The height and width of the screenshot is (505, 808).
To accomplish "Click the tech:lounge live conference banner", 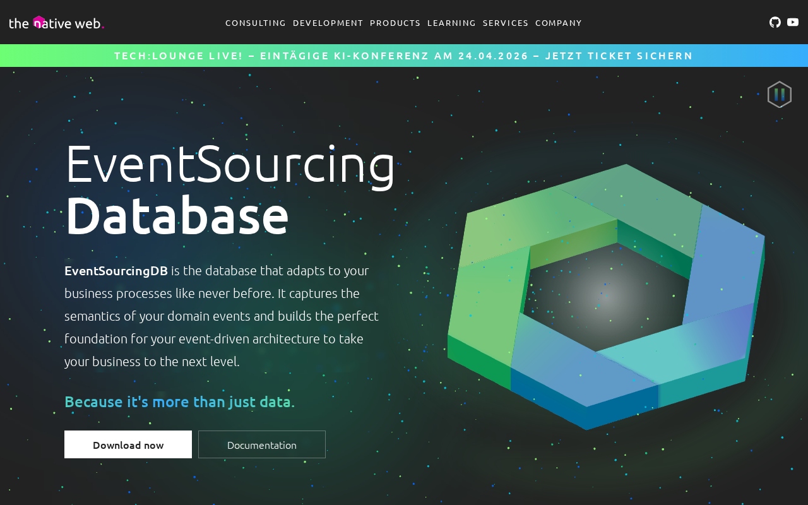I will click(404, 56).
